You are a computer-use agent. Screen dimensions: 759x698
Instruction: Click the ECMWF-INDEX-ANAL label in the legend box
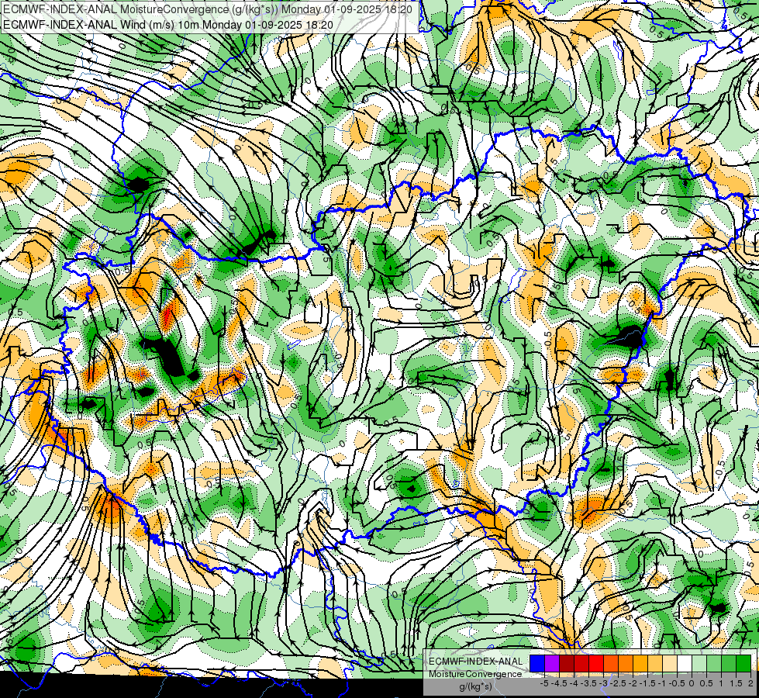click(x=476, y=662)
